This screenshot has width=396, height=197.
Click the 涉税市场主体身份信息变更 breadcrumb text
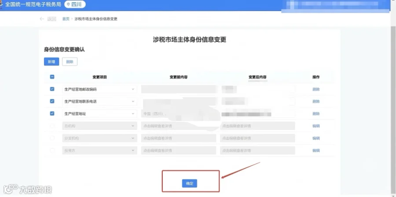(96, 19)
